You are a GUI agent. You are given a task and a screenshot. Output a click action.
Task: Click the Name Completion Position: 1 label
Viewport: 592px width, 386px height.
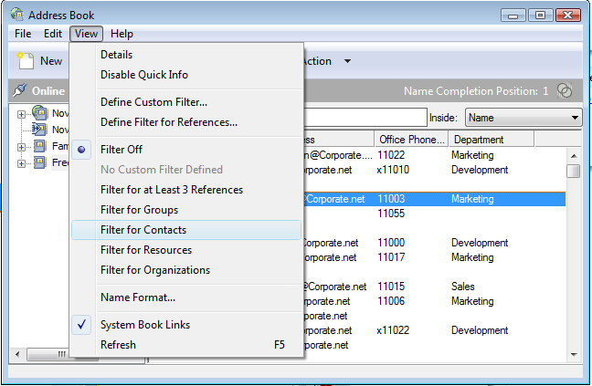(476, 91)
